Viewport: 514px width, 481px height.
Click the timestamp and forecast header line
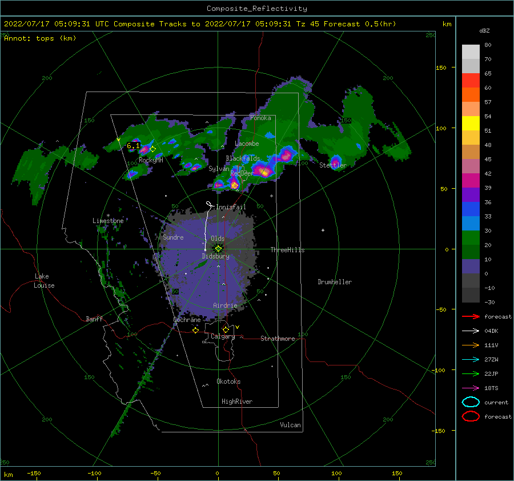[200, 24]
